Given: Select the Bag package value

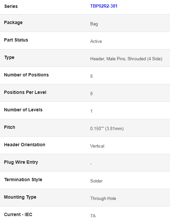Looking at the screenshot, I should click(x=94, y=24).
